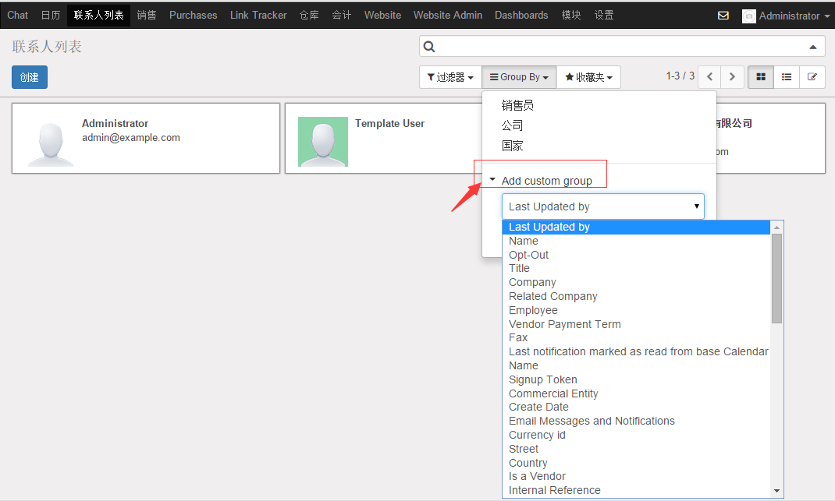Open the Administrator user menu
The height and width of the screenshot is (501, 835).
point(786,16)
